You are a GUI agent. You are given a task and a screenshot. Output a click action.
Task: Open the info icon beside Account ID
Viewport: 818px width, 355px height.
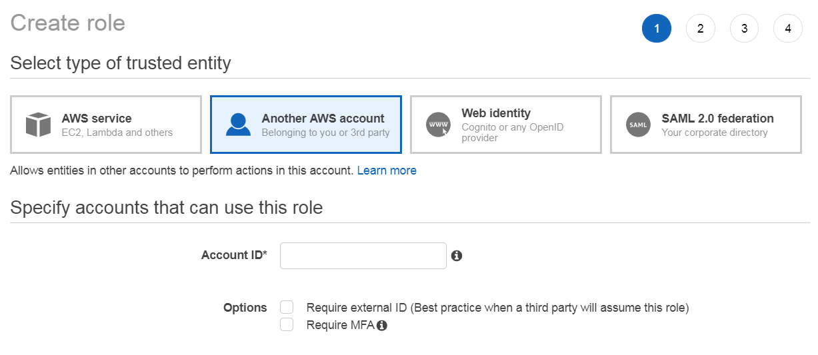tap(457, 256)
